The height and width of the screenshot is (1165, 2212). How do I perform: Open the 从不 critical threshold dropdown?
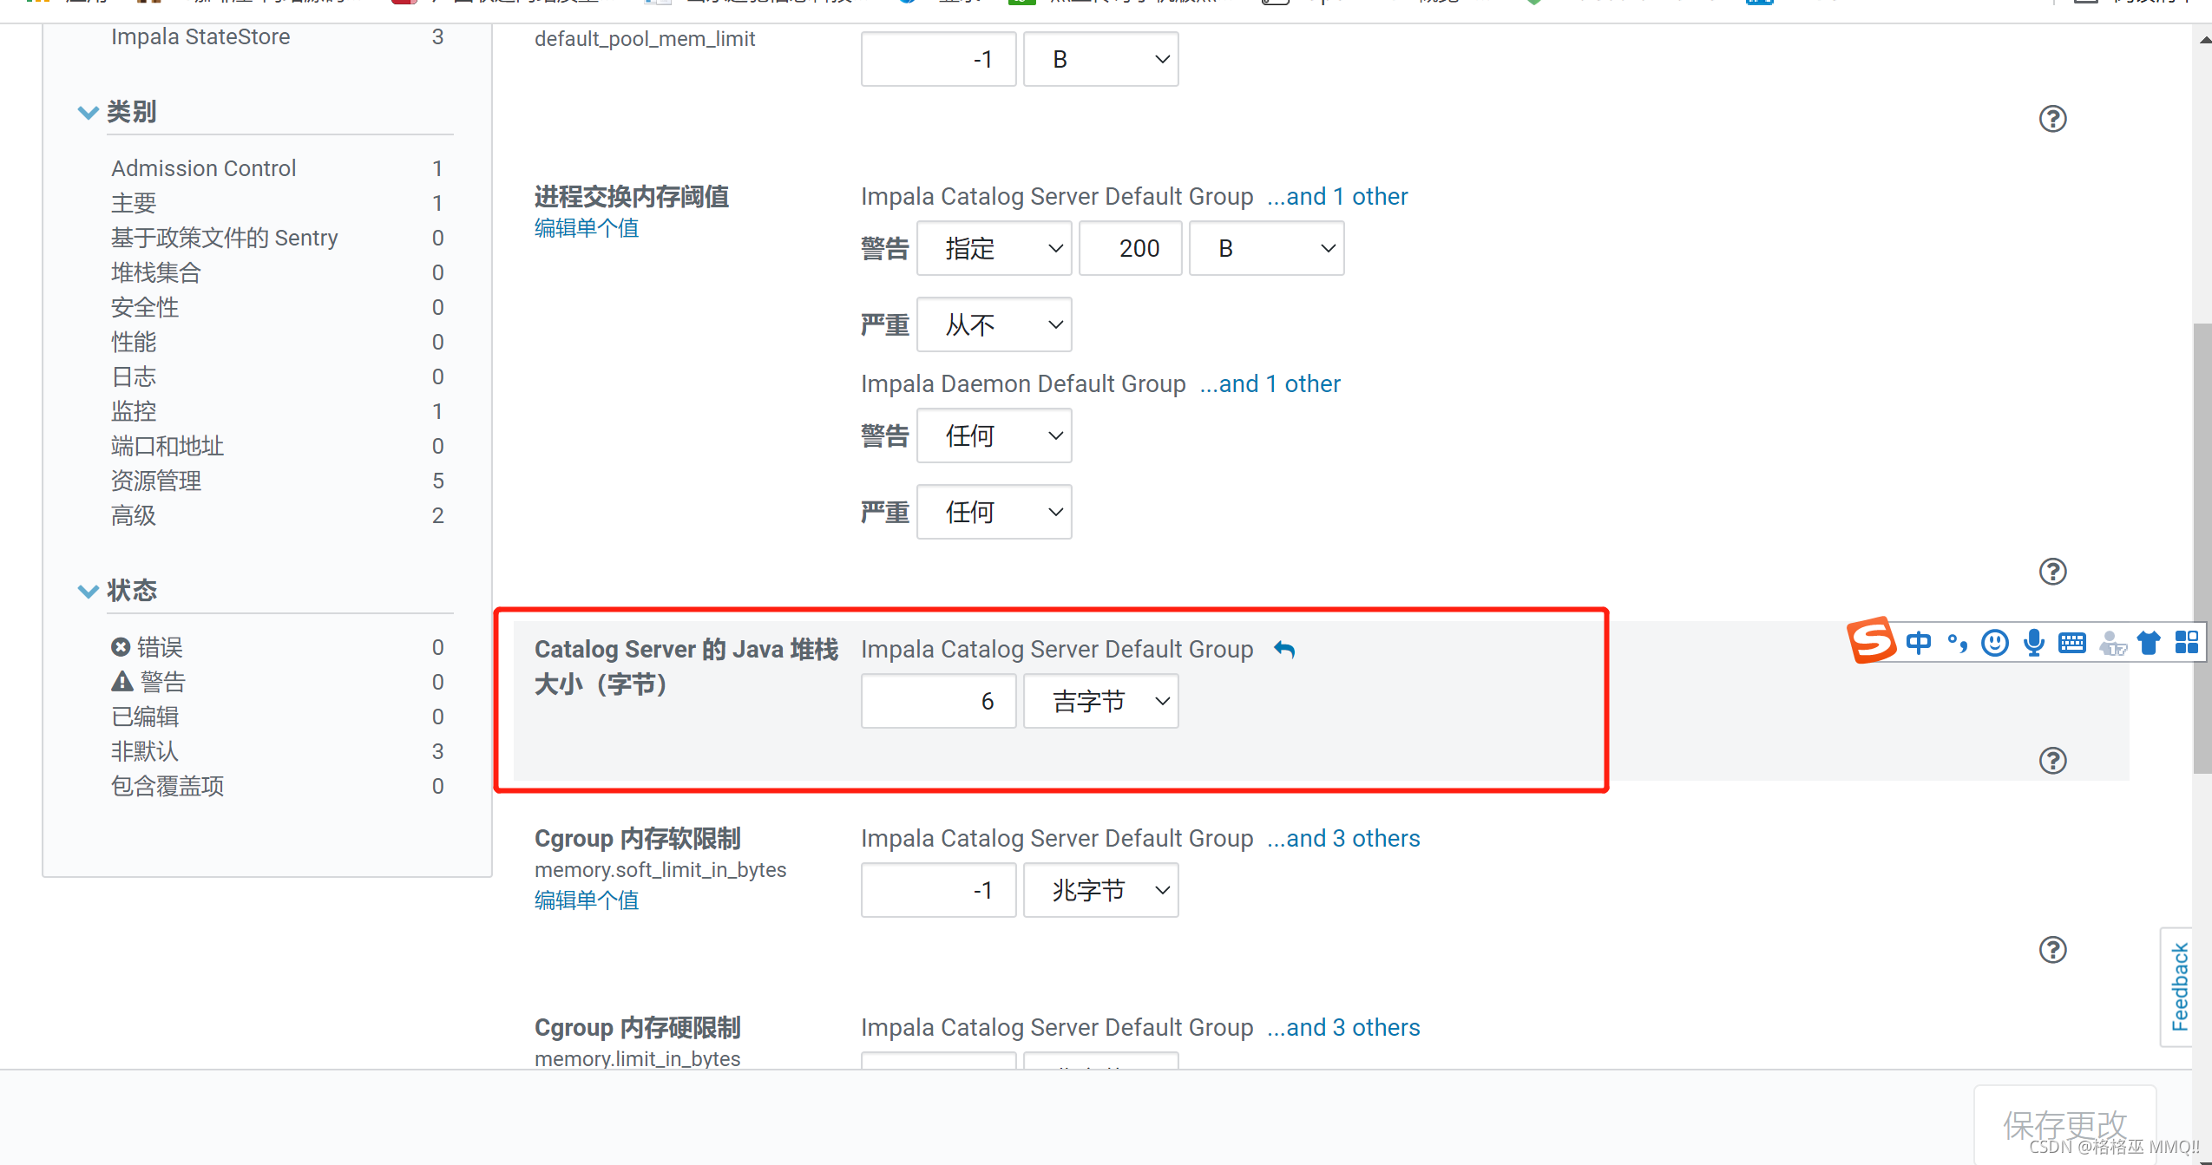(x=994, y=325)
